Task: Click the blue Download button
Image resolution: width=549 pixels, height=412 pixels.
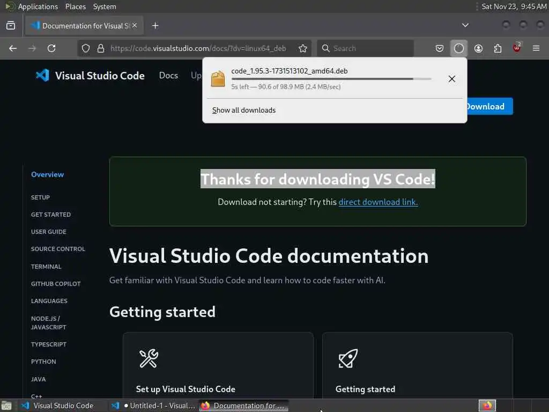Action: [490, 106]
